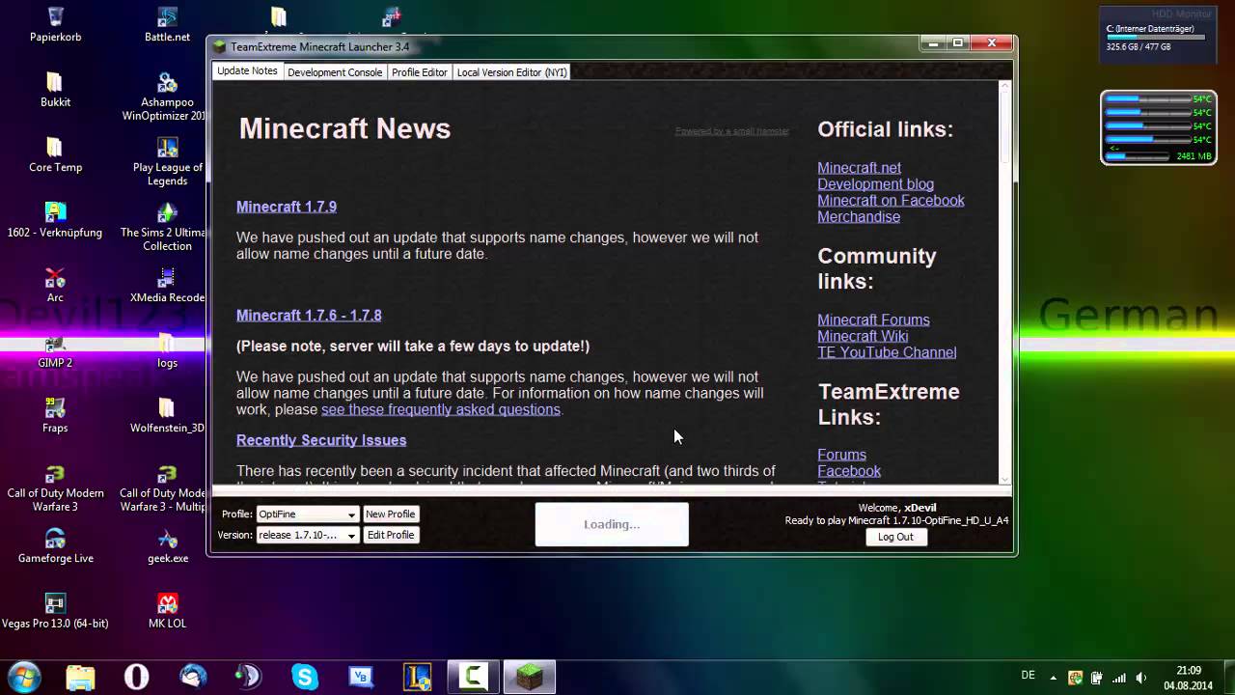Open Skype from the taskbar
Screen dimensions: 1235x695
tap(305, 677)
